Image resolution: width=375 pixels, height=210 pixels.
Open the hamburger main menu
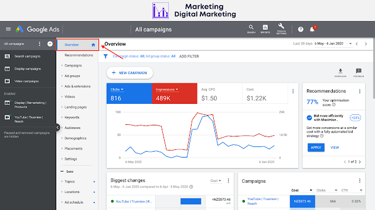[8, 29]
